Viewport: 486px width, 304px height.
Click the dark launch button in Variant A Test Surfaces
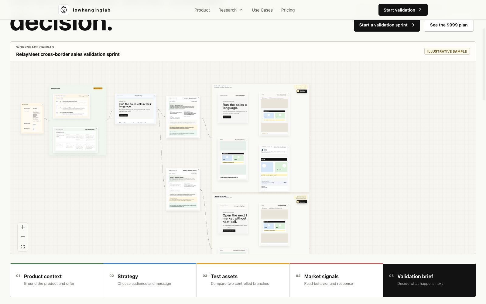click(302, 91)
